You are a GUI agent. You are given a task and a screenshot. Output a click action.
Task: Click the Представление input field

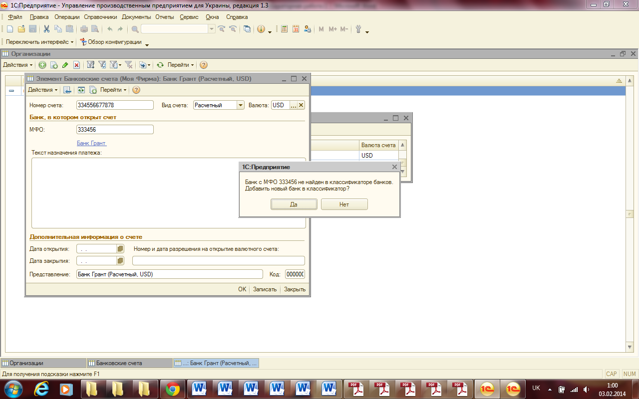click(x=169, y=274)
